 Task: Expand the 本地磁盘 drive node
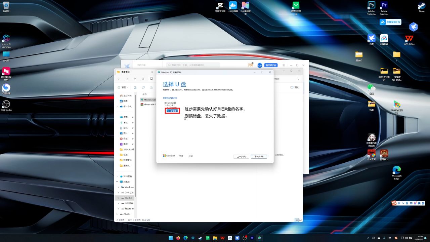coord(119,203)
